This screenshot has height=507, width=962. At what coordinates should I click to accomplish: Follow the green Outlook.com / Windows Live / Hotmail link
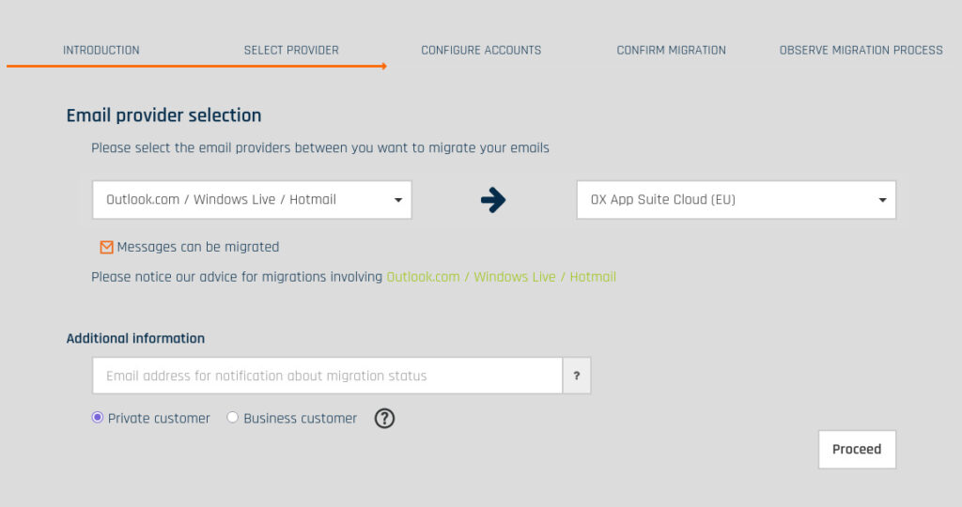tap(501, 277)
